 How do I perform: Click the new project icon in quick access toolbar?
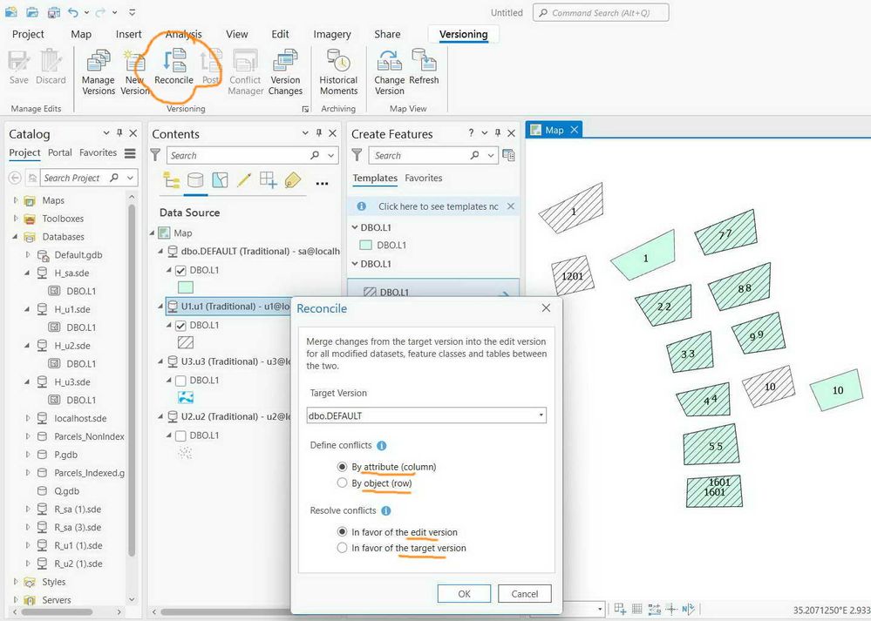11,11
